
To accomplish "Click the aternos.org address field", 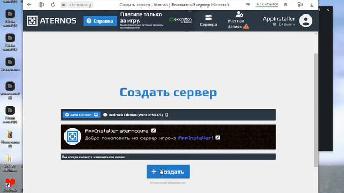I will pos(80,5).
